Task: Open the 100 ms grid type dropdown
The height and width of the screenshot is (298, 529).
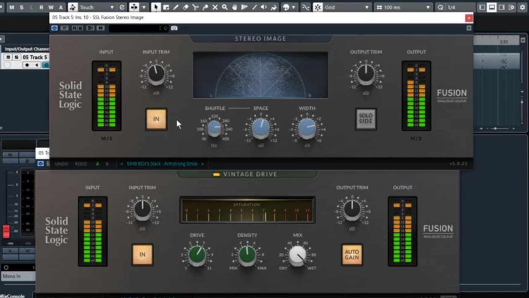Action: (403, 7)
